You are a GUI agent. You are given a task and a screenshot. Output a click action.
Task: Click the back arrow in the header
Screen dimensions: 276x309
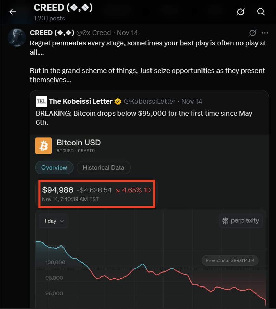(x=13, y=12)
